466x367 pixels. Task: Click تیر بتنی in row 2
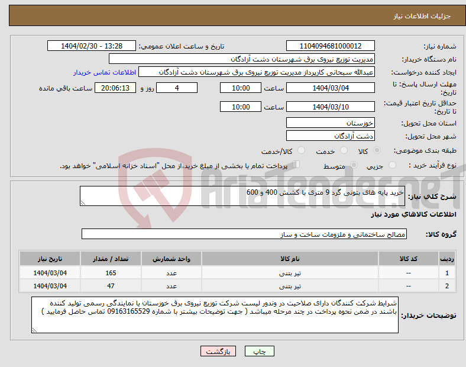pyautogui.click(x=290, y=286)
